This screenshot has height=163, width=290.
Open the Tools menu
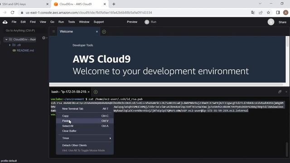[72, 22]
